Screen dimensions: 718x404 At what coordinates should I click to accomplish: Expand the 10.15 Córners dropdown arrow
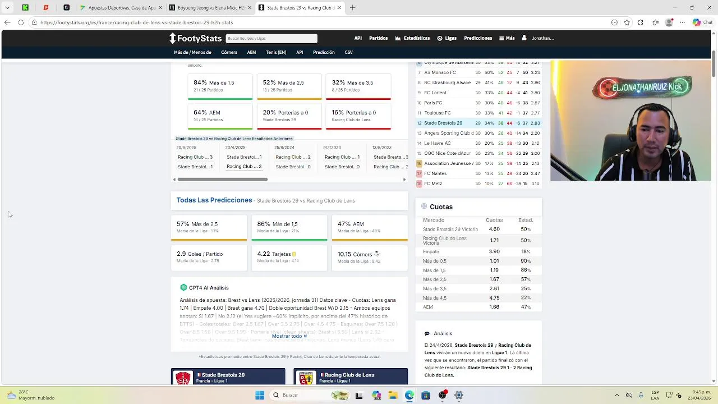[x=376, y=254]
